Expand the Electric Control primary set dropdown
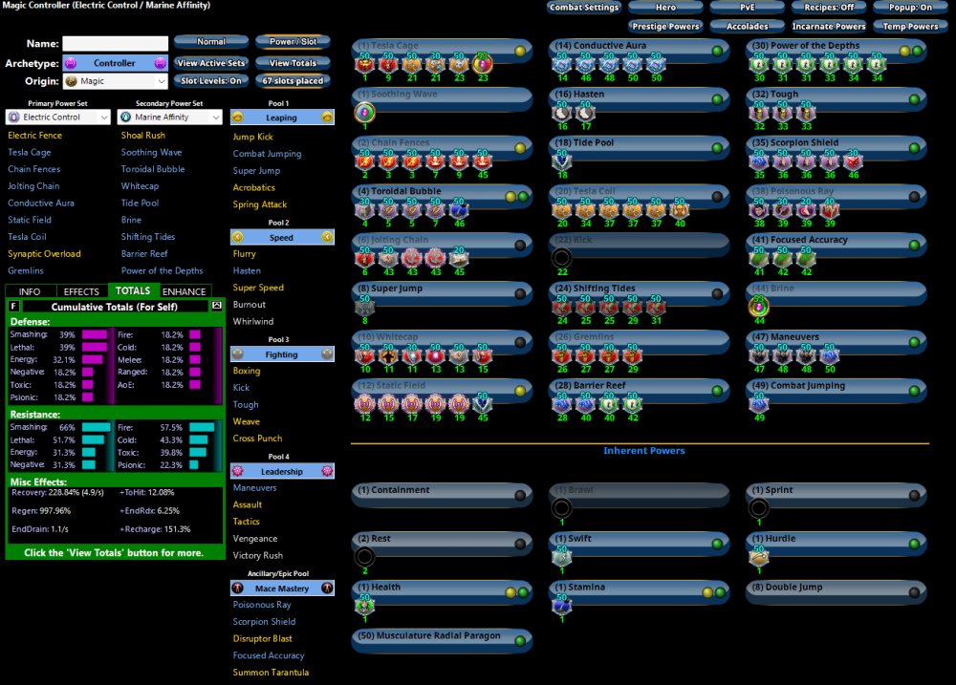The width and height of the screenshot is (956, 685). tap(57, 118)
